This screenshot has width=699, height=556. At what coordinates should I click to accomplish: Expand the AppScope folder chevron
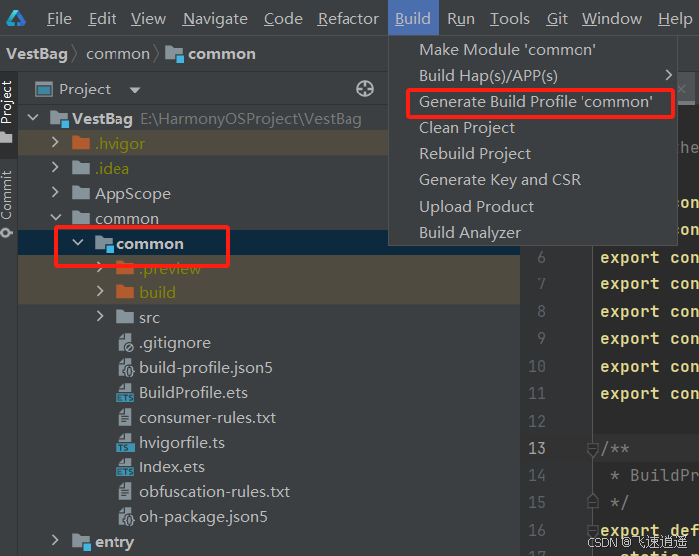click(55, 192)
